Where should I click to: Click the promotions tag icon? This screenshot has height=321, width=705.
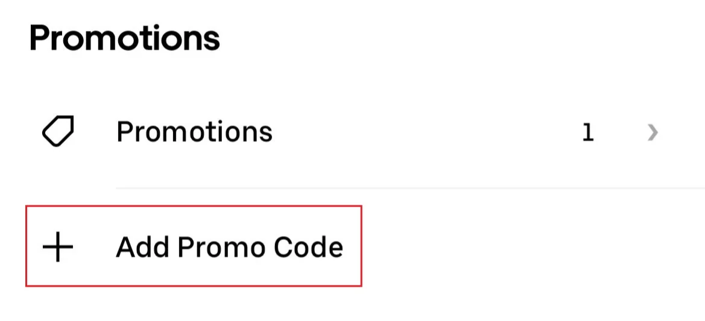(x=58, y=132)
